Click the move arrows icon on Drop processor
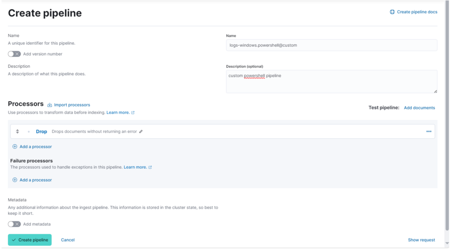450x249 pixels. click(x=18, y=132)
